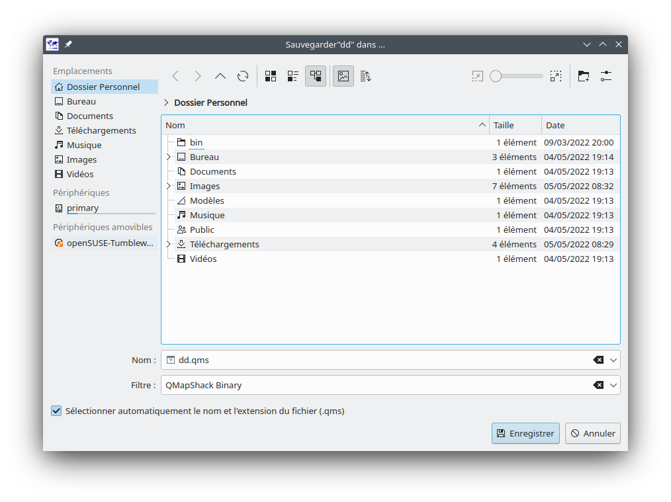
Task: Click the Téléchargements folder icon in file list
Action: [181, 244]
